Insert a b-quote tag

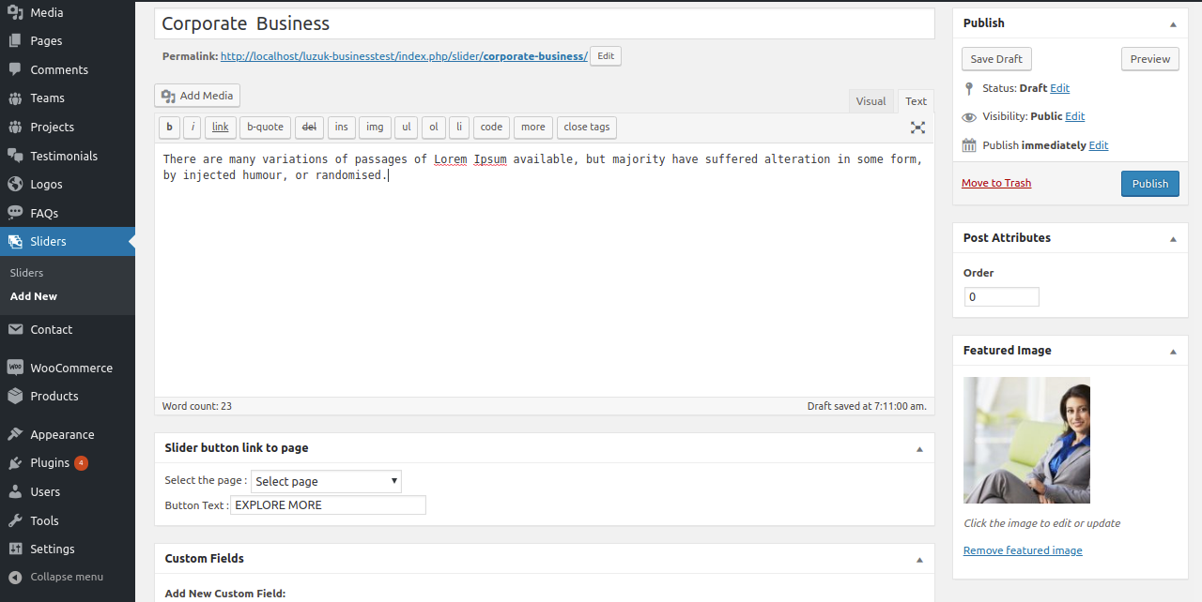pos(265,128)
